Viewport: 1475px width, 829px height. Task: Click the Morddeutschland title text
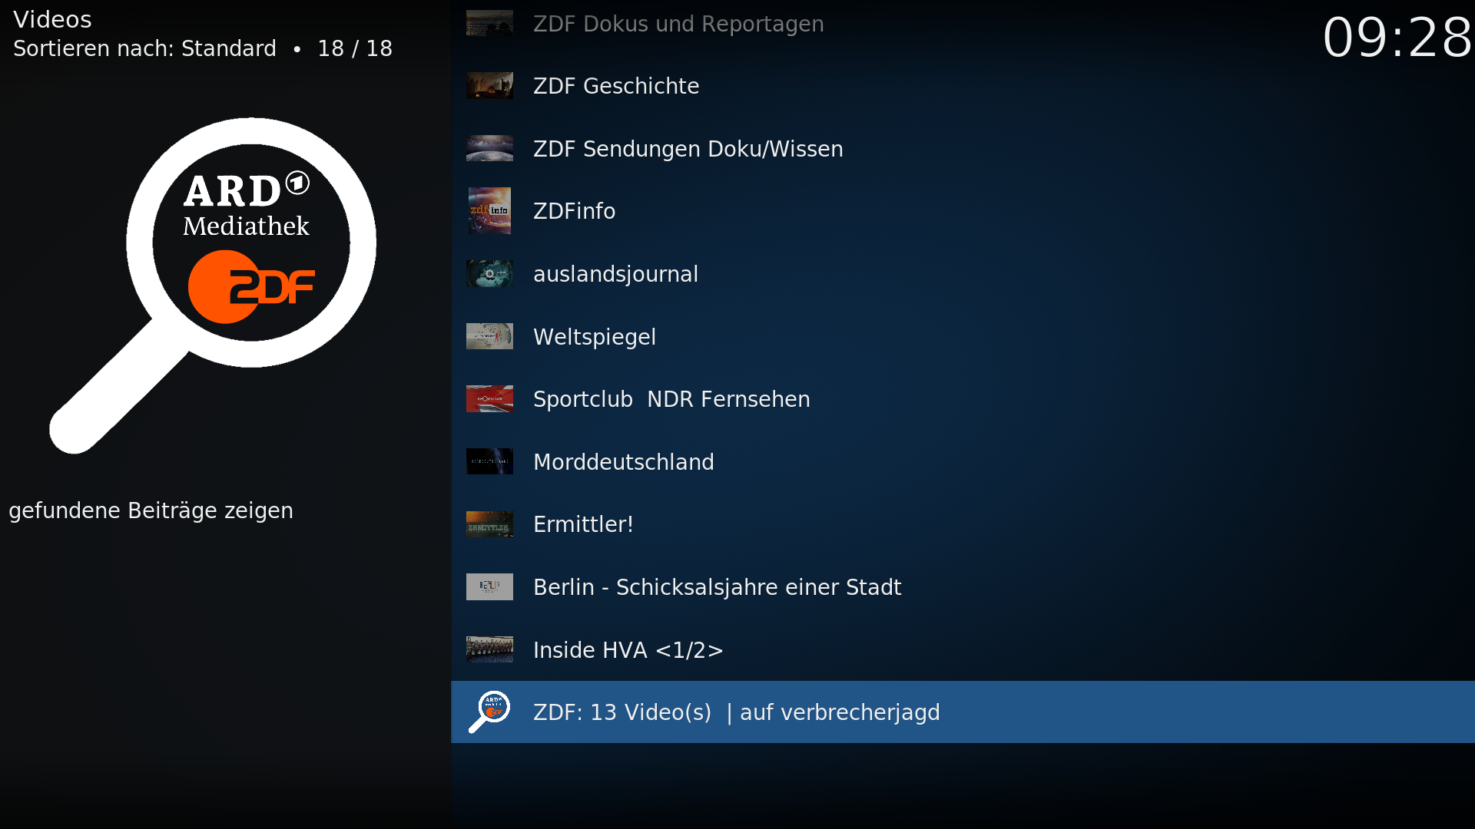coord(624,462)
